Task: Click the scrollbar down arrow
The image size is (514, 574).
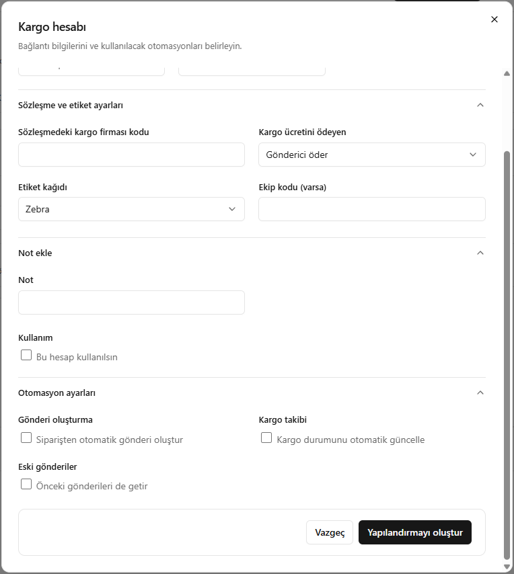Action: pos(507,567)
